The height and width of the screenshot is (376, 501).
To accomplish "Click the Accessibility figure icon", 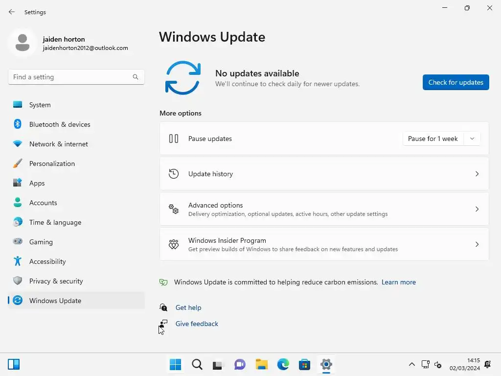I will tap(18, 261).
